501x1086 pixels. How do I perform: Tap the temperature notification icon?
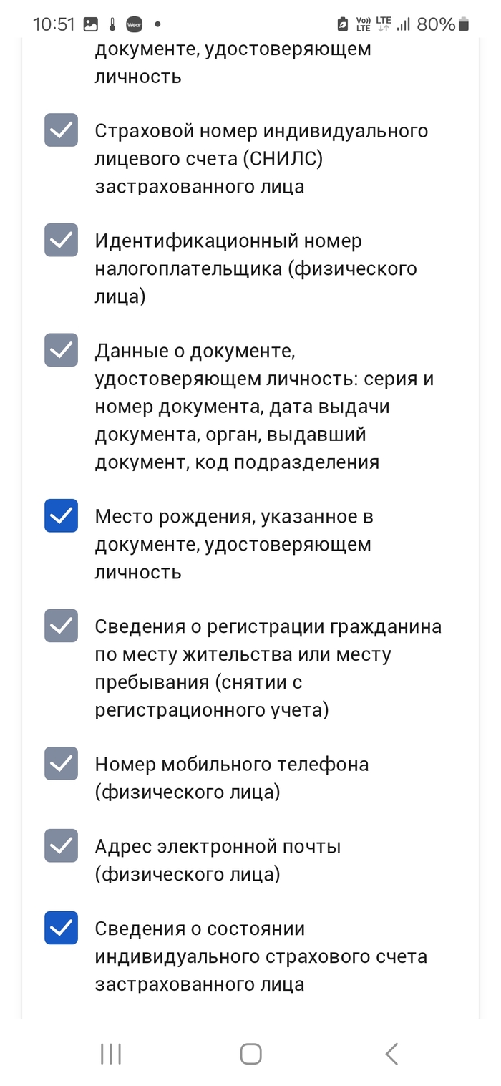(x=112, y=24)
